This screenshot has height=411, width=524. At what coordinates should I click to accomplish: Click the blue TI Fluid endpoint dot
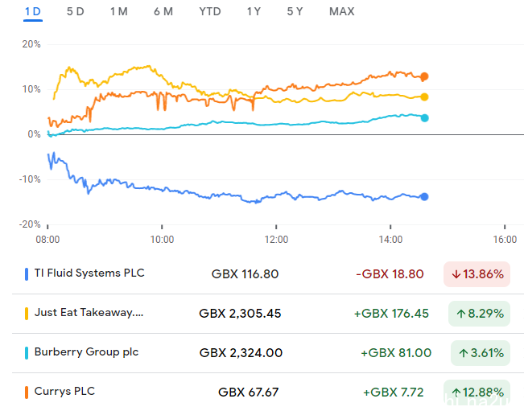[x=424, y=196]
